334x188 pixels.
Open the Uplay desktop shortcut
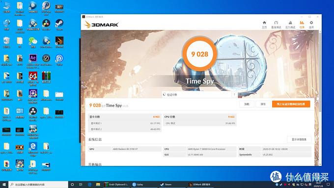(59, 60)
